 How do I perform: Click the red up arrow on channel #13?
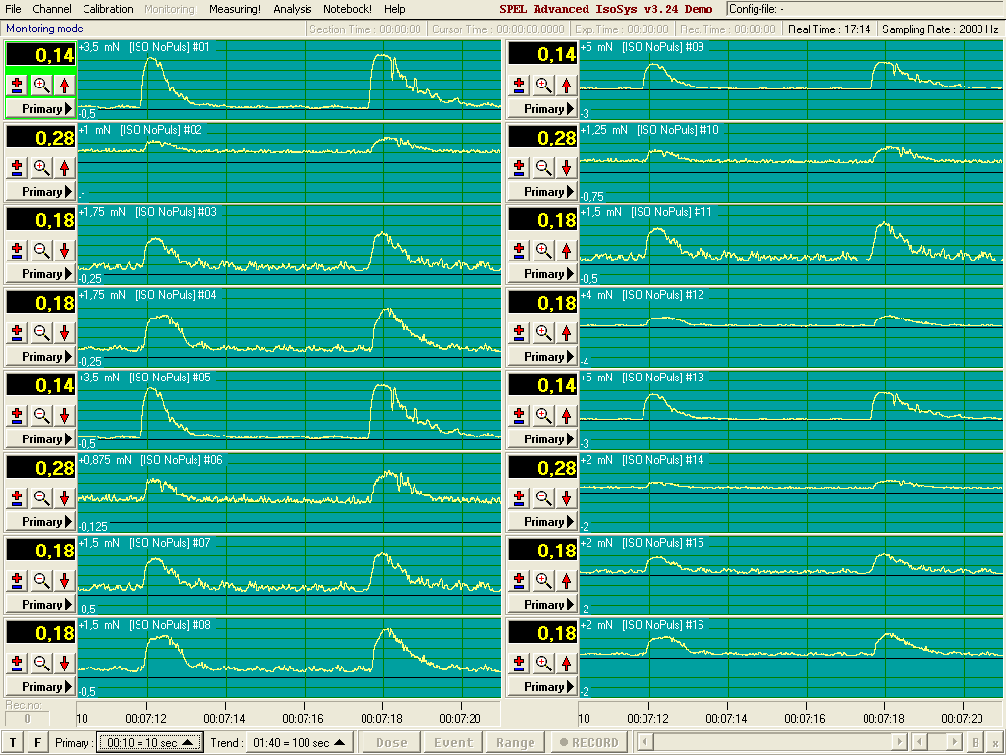566,416
